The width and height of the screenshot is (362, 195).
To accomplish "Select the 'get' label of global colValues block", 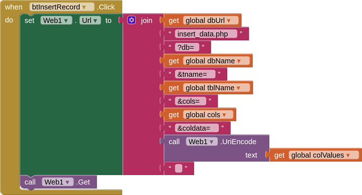I will pos(279,156).
